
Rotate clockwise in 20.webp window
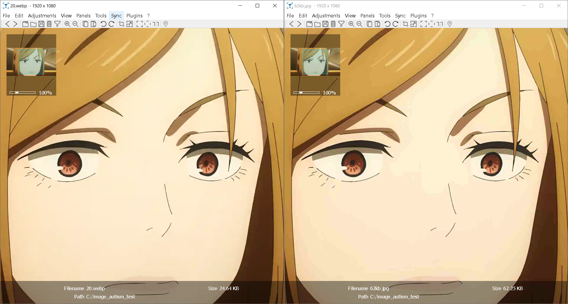(112, 24)
